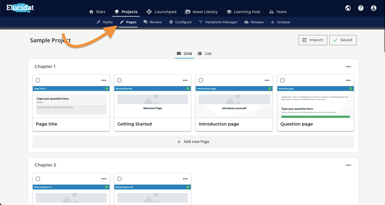Switch to List view
This screenshot has height=205, width=385.
pos(204,53)
